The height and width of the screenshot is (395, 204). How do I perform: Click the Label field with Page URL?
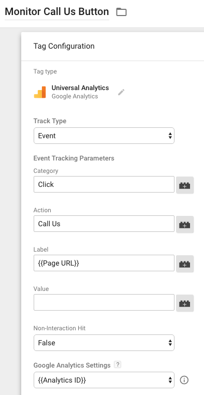tap(104, 263)
